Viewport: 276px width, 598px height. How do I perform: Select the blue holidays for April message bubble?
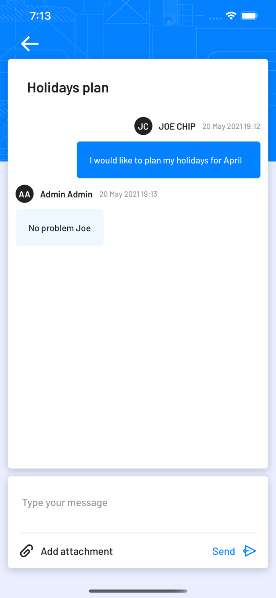tap(168, 160)
